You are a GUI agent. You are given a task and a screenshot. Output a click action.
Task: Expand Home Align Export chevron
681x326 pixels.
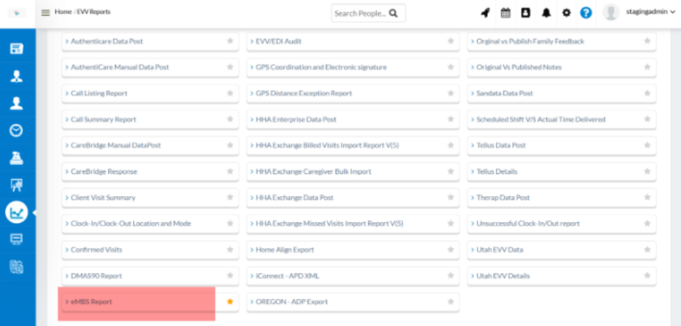point(252,250)
